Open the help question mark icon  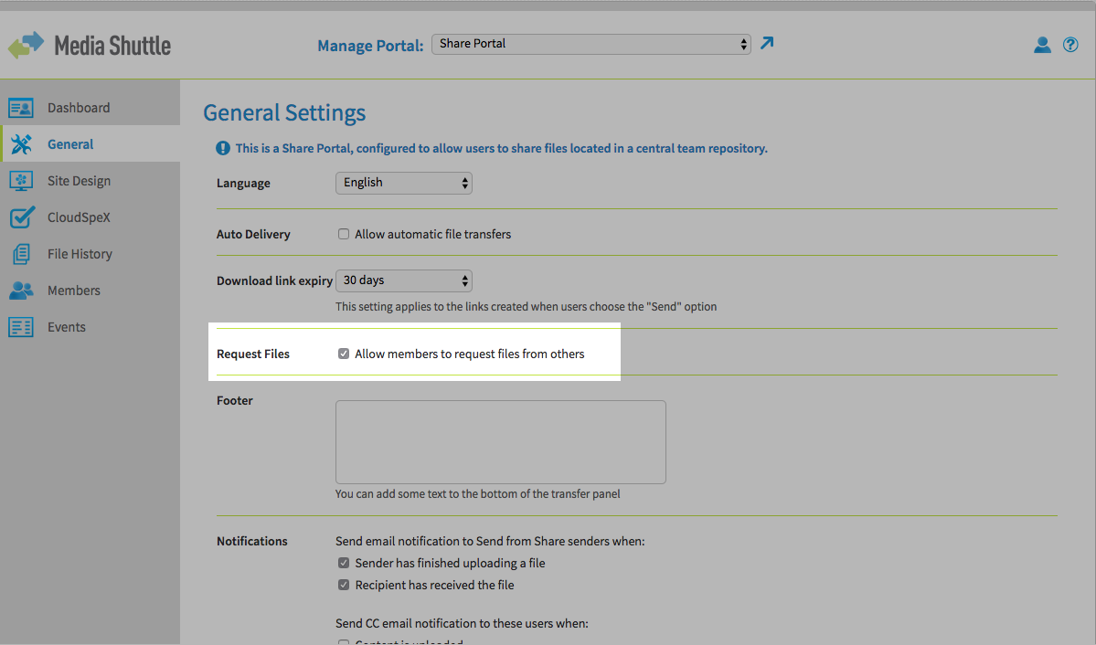coord(1070,45)
